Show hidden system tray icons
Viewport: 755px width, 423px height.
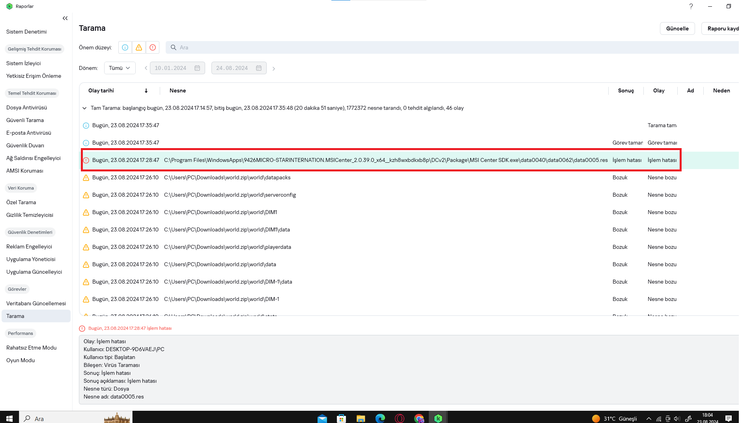(649, 419)
